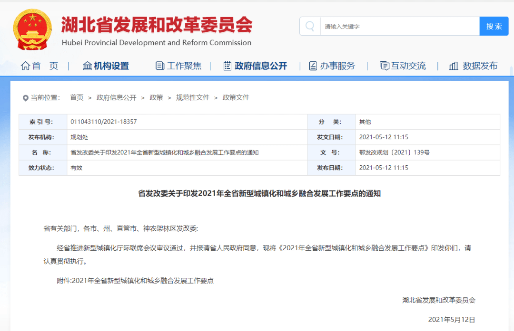This screenshot has width=514, height=331.
Task: Click the 发布机构 label cell
Action: (x=43, y=137)
